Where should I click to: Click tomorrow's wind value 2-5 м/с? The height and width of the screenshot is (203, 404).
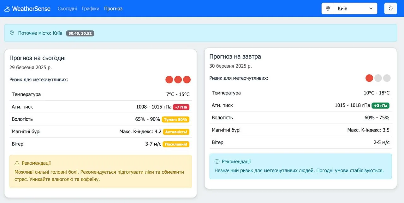(x=382, y=143)
